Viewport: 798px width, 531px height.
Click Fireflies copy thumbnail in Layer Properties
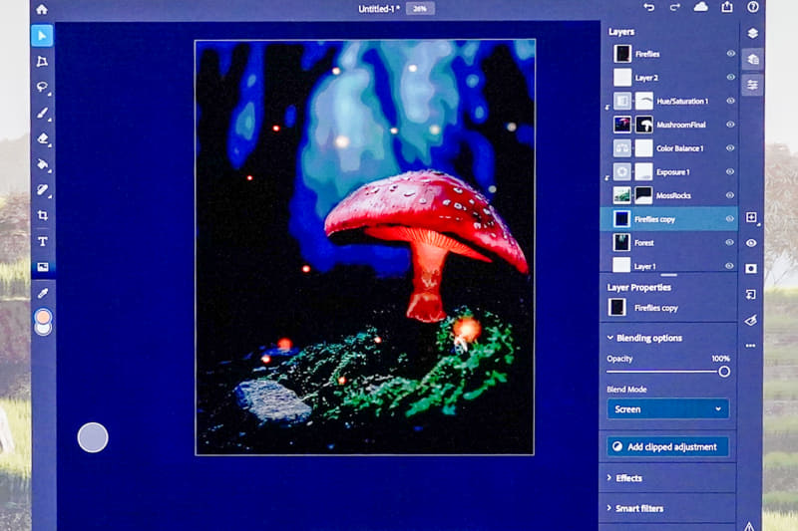tap(617, 308)
